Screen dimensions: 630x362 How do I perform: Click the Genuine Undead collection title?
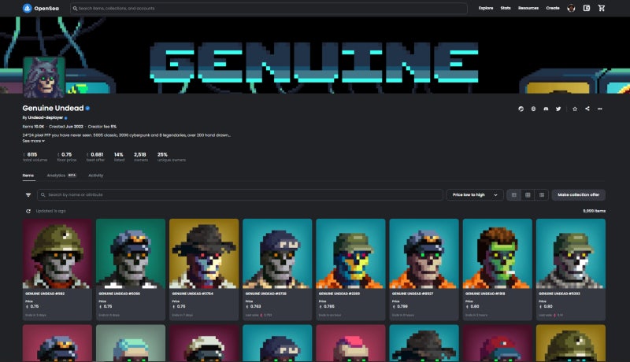53,108
